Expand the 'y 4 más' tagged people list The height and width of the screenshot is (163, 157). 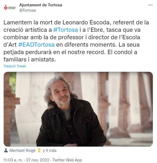[x=50, y=151]
